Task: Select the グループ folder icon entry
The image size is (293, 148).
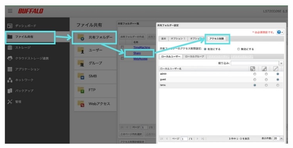Action: click(x=95, y=63)
